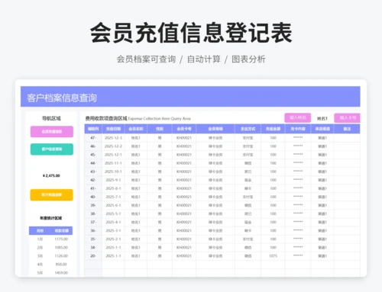Viewport: 382px width, 292px height.
Task: Select the 5月 amount 1459.00
Action: [x=61, y=273]
